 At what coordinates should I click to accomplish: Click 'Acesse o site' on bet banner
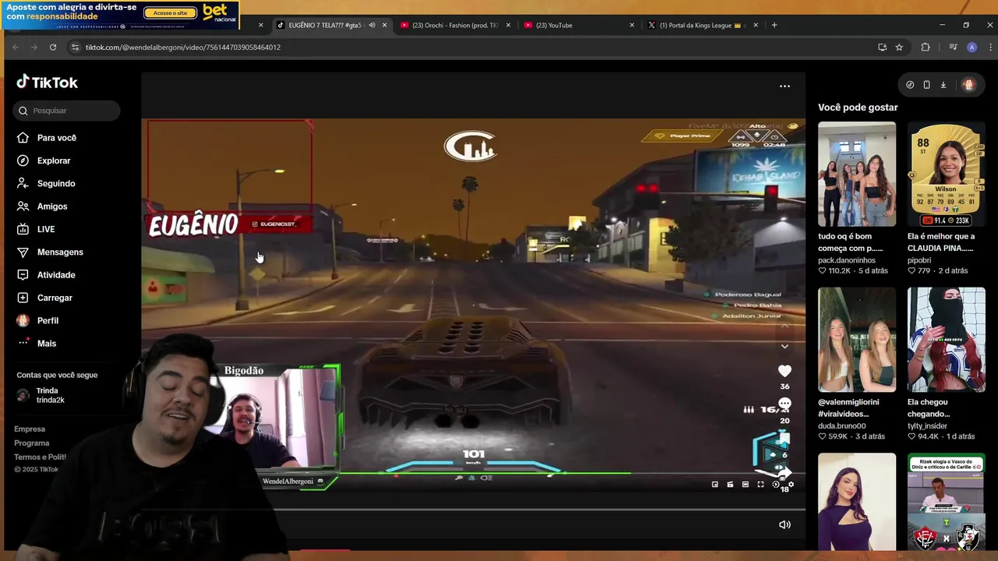tap(170, 13)
